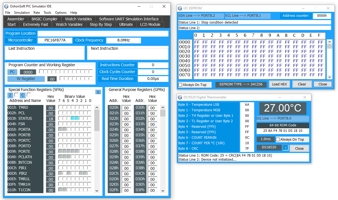Click the EEPROM TYPE 24C256 label
The image size is (338, 200).
[x=241, y=85]
